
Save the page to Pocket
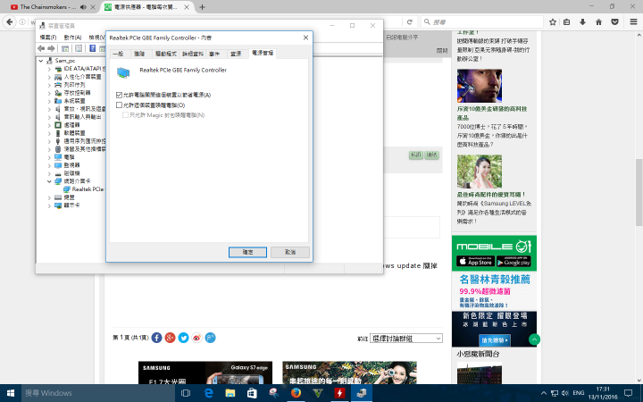pyautogui.click(x=614, y=21)
